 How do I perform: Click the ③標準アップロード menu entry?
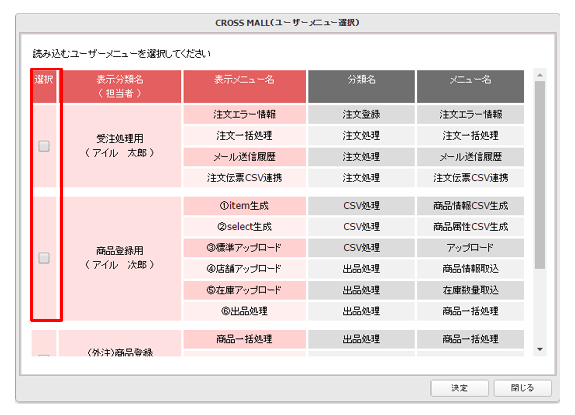click(x=244, y=248)
